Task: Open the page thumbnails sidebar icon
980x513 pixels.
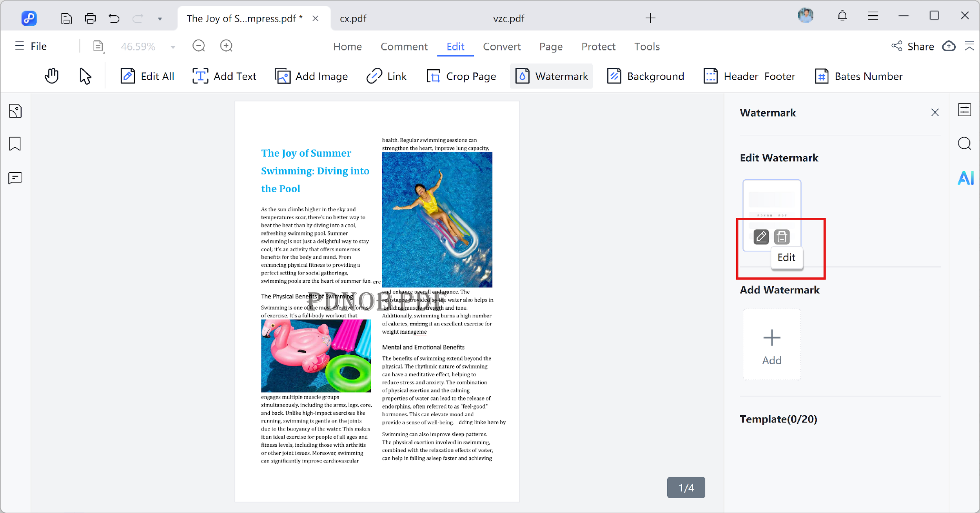Action: click(15, 111)
